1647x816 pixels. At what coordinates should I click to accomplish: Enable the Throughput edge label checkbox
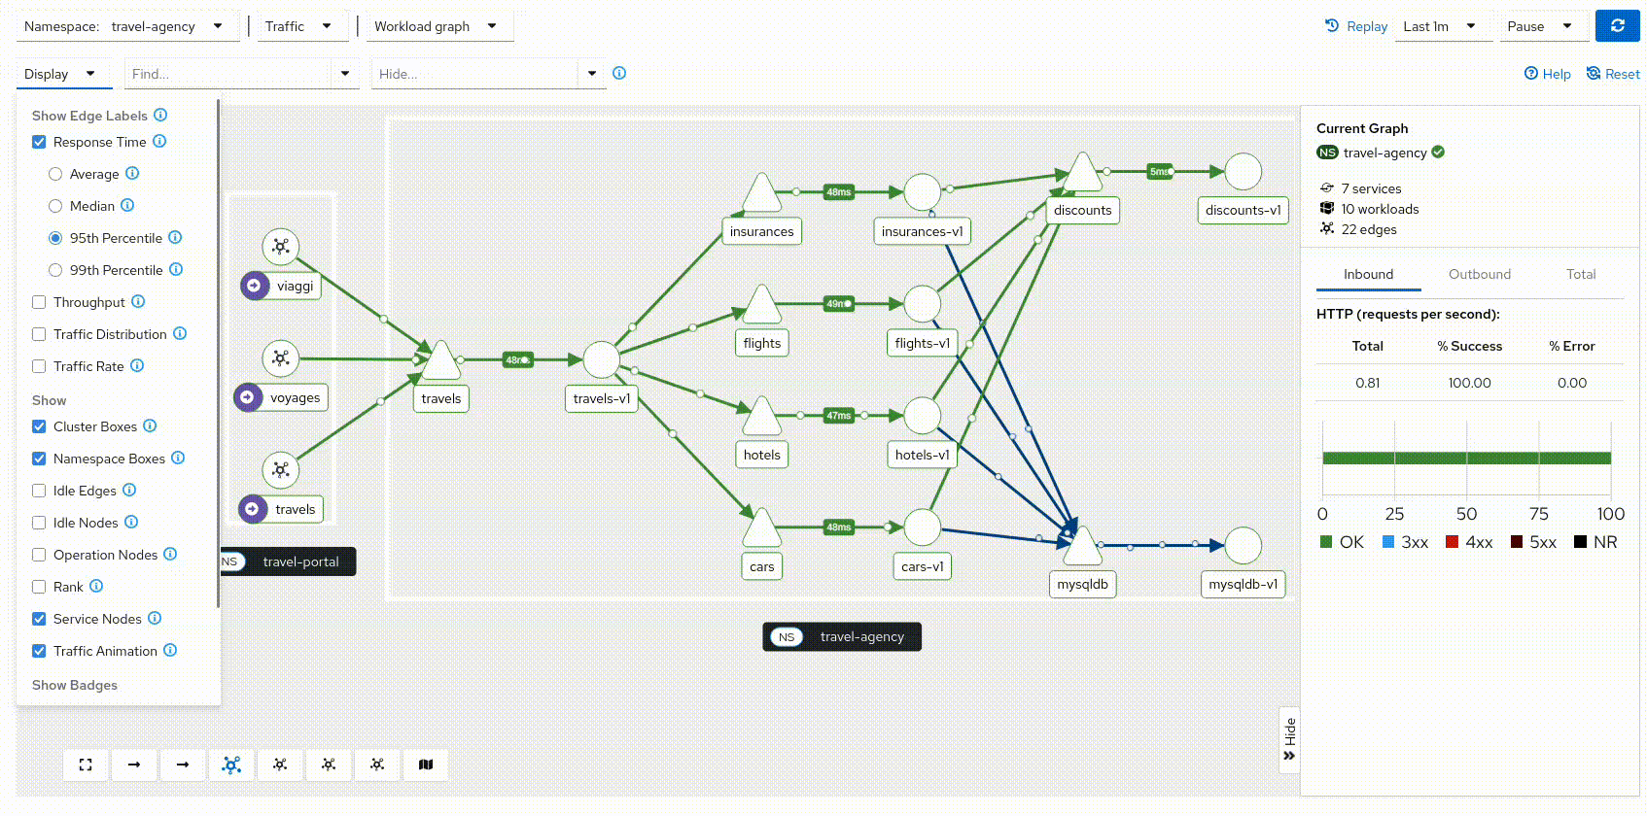click(x=39, y=302)
